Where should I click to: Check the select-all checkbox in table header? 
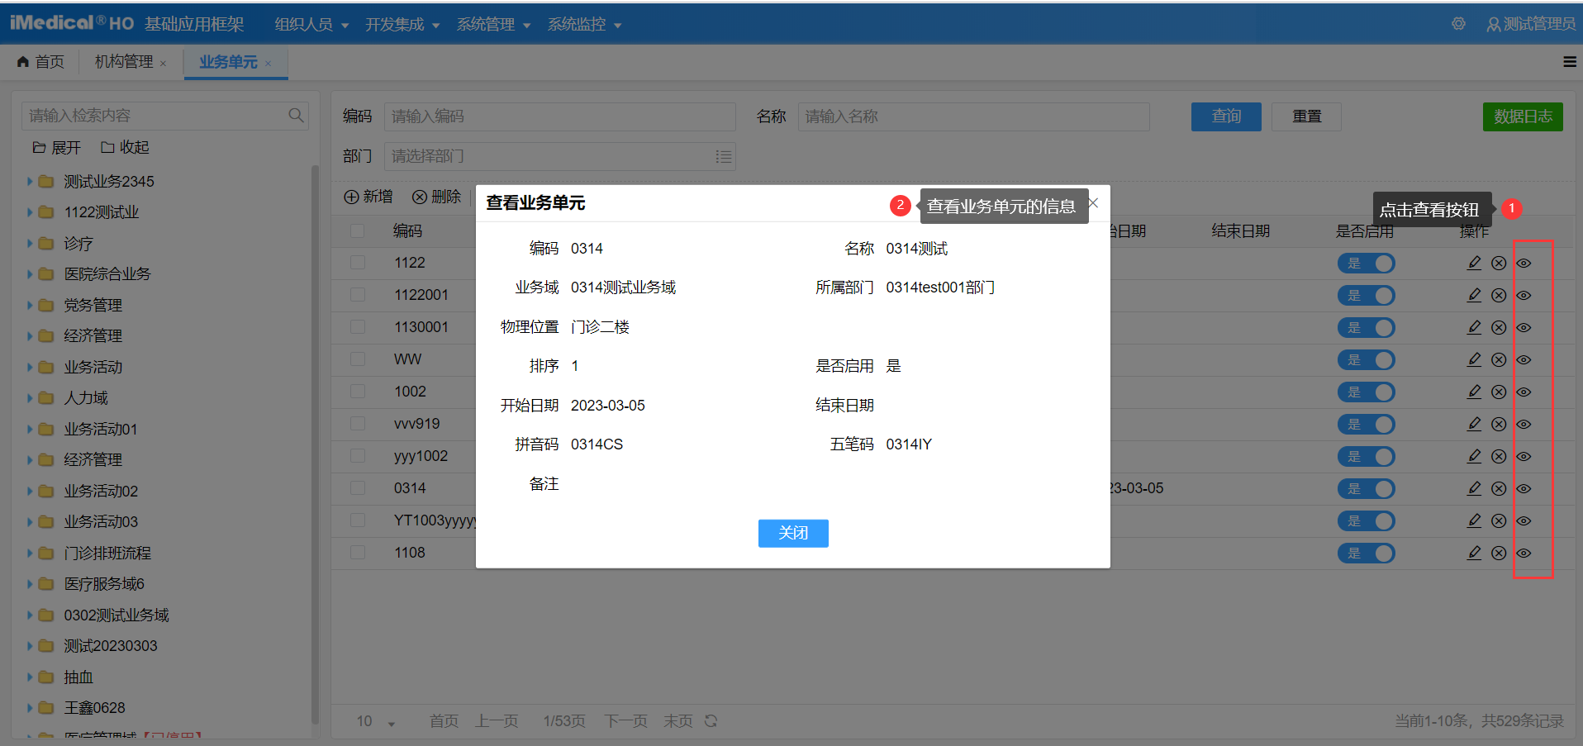[x=358, y=230]
